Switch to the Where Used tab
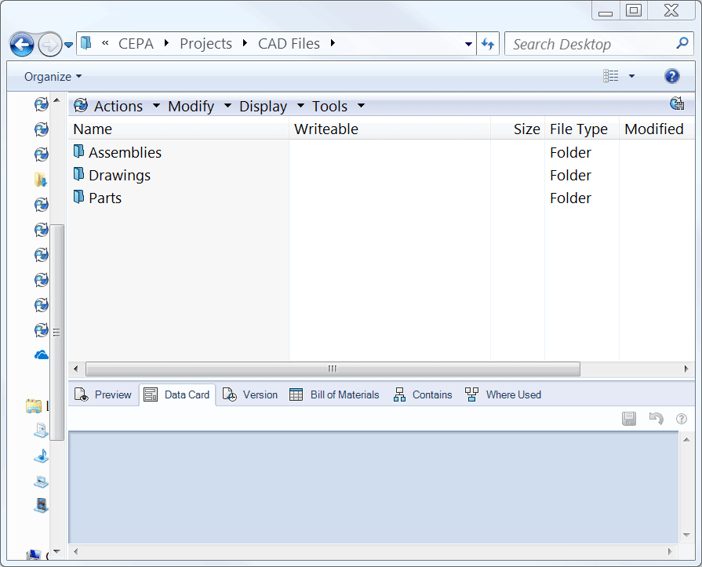This screenshot has height=567, width=702. (503, 394)
